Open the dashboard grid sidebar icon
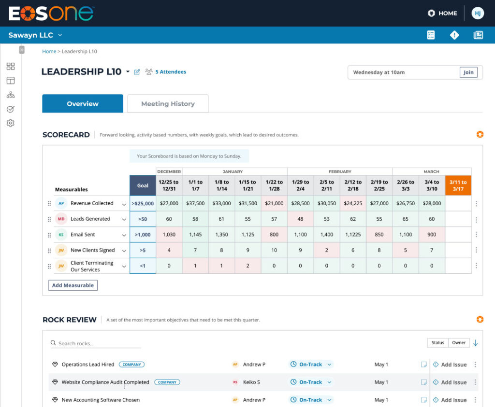Viewport: 495px width, 407px height. click(11, 67)
